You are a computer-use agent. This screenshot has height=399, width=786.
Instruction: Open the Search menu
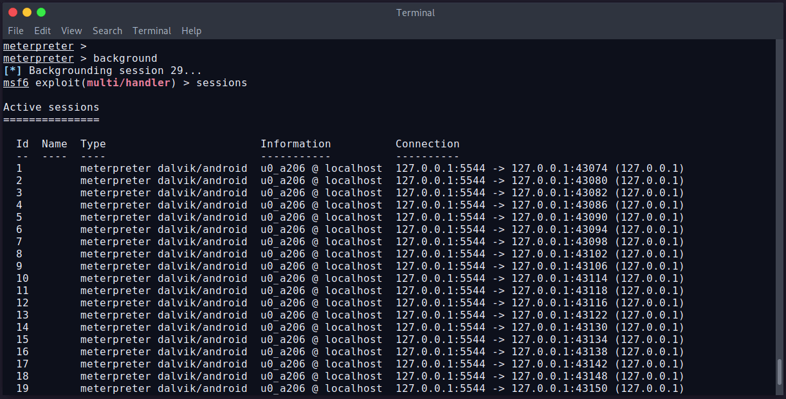pyautogui.click(x=107, y=31)
